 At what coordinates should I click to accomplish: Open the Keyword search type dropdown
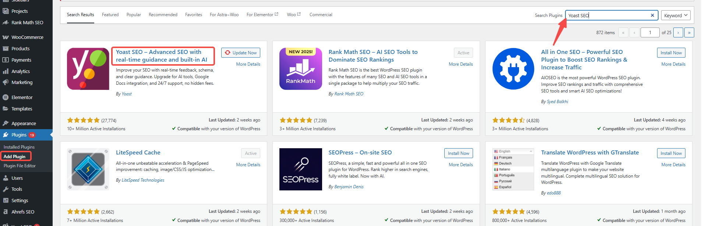coord(675,15)
